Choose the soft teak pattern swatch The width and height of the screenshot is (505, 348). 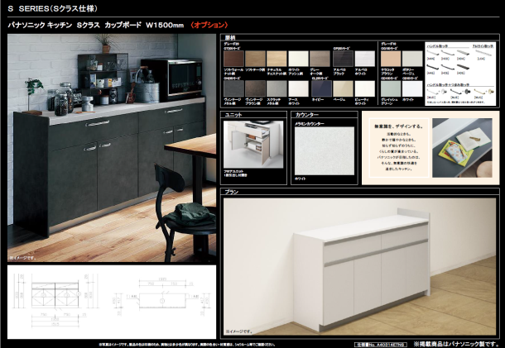(255, 59)
